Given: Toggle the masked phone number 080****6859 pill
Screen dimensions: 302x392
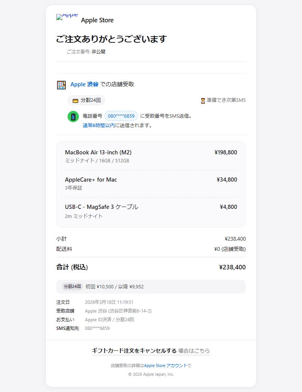Looking at the screenshot, I should pos(121,116).
